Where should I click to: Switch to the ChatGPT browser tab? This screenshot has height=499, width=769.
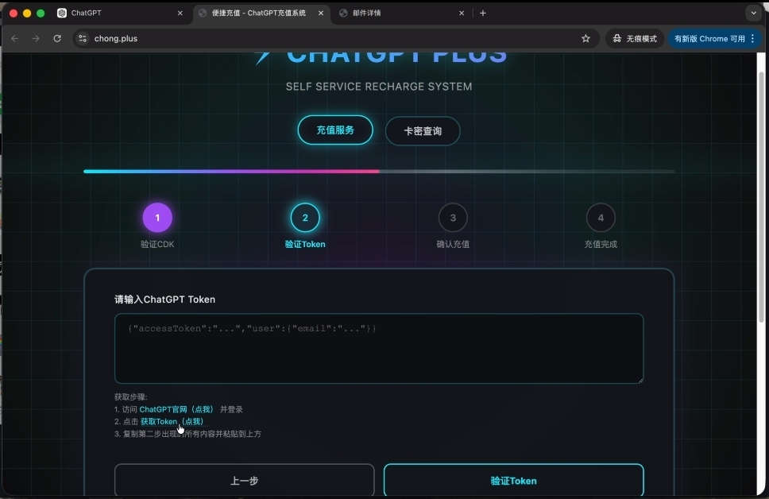(111, 14)
